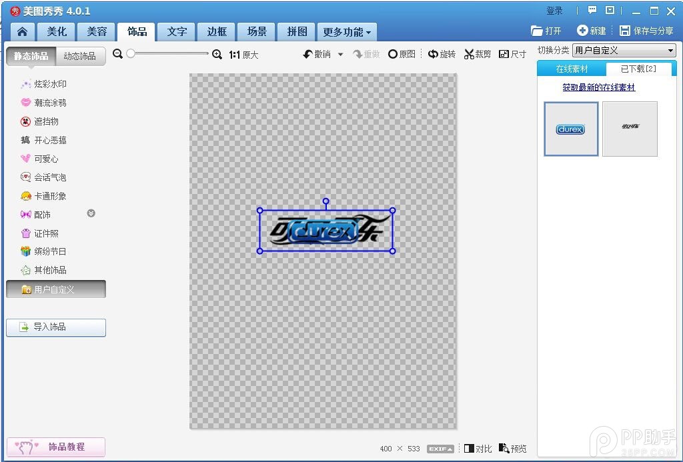Click the get latest online materials link
The width and height of the screenshot is (683, 462).
(x=598, y=87)
